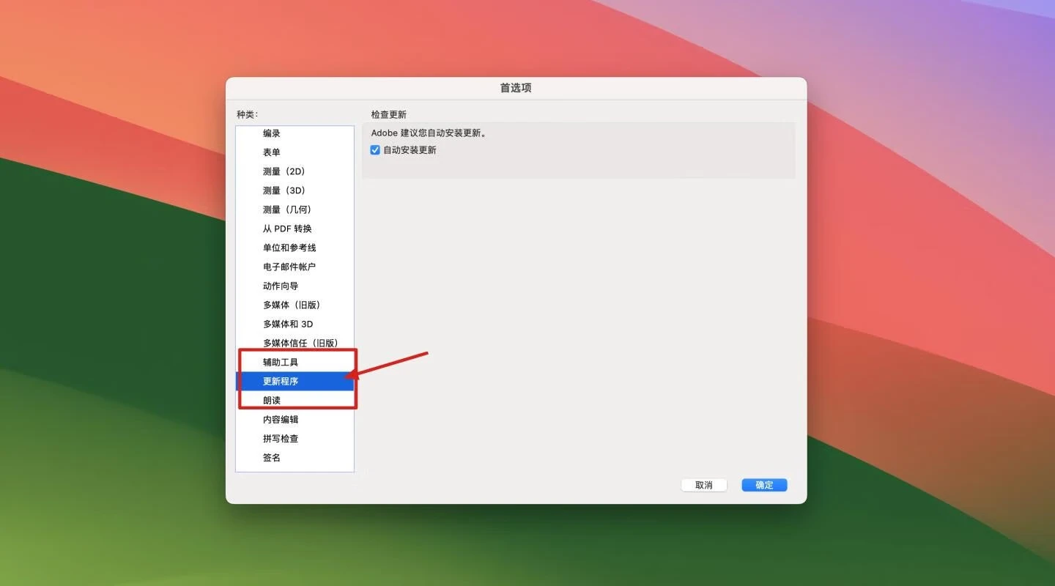Screen dimensions: 1055x586
Task: Open 辅助工具 preferences
Action: tap(281, 362)
